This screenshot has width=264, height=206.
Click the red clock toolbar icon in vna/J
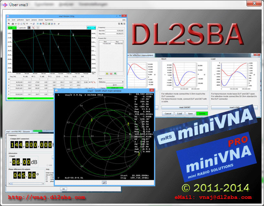(x=19, y=24)
